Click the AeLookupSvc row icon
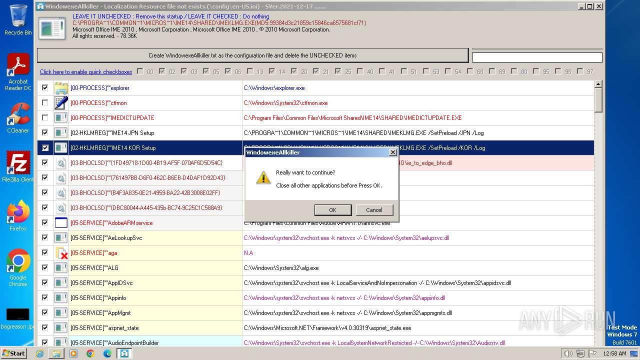The width and height of the screenshot is (640, 360). (x=61, y=238)
